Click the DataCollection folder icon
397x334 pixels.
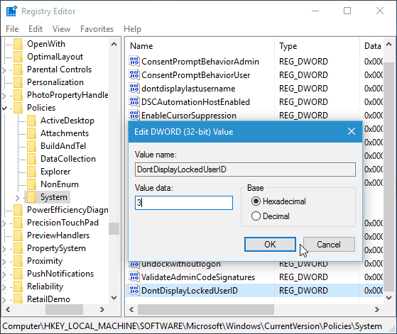point(32,159)
